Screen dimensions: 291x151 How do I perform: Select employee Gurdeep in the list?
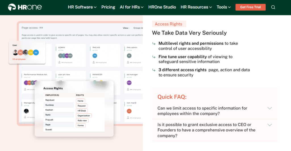coord(59,105)
